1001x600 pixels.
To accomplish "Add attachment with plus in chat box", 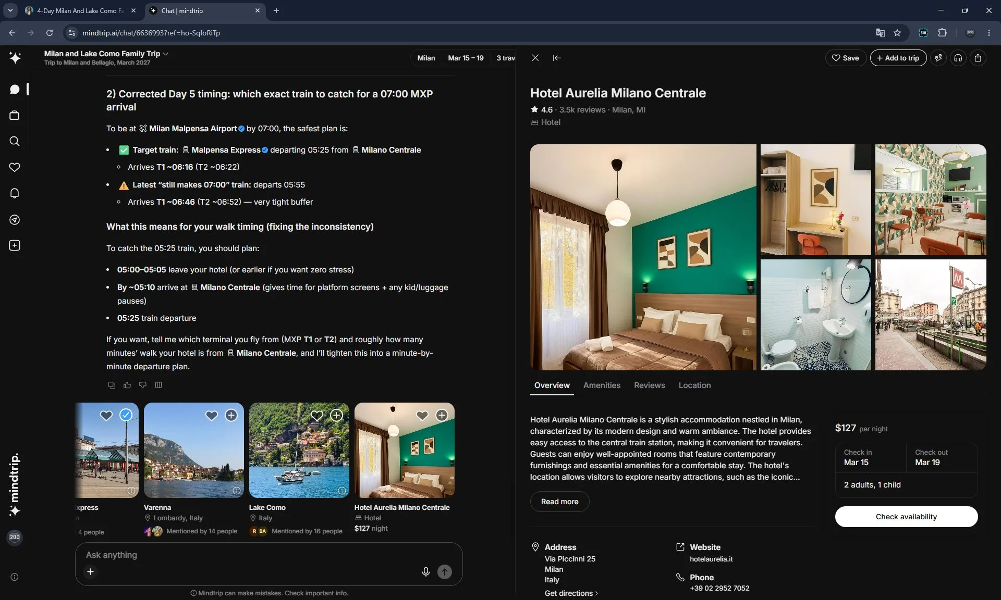I will click(x=90, y=572).
